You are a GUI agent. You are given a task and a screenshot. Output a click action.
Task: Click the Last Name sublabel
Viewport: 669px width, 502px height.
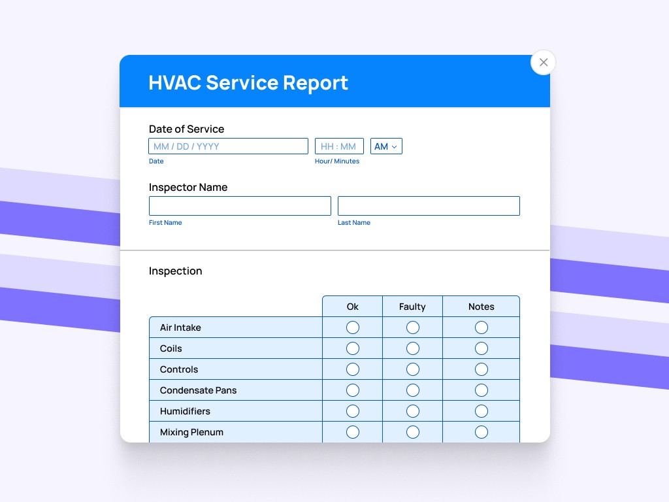pos(354,222)
